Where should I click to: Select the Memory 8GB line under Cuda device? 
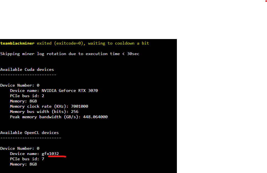pos(23,101)
